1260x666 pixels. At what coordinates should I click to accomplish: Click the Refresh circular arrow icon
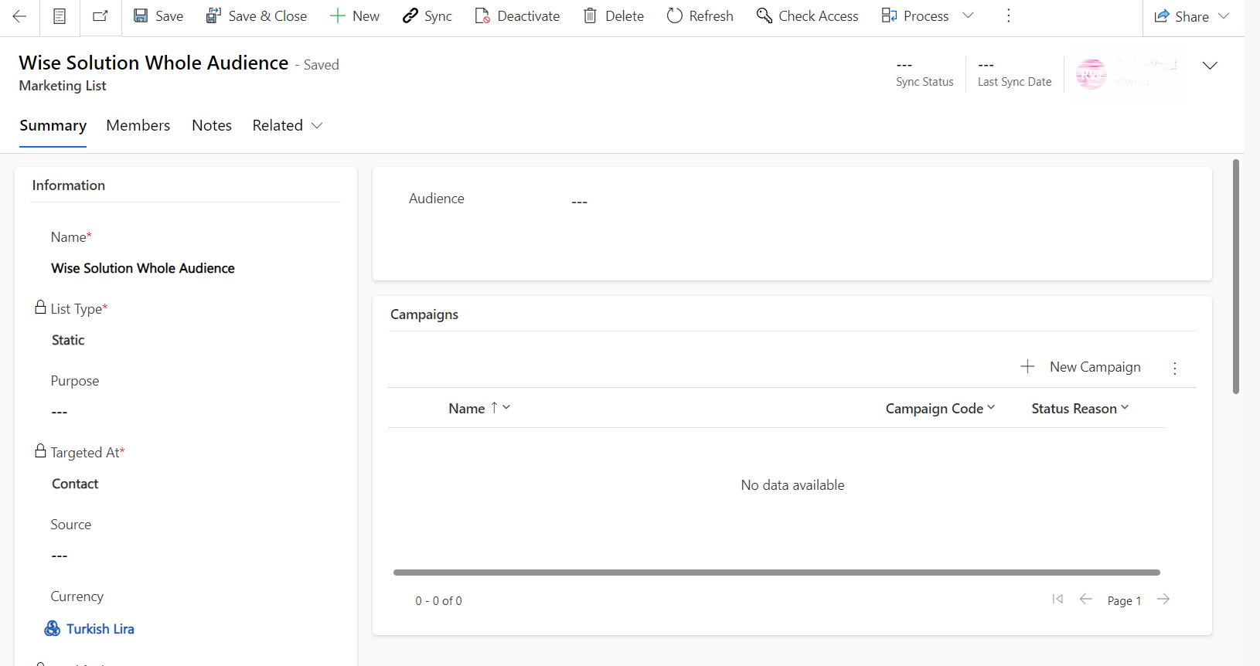tap(674, 16)
